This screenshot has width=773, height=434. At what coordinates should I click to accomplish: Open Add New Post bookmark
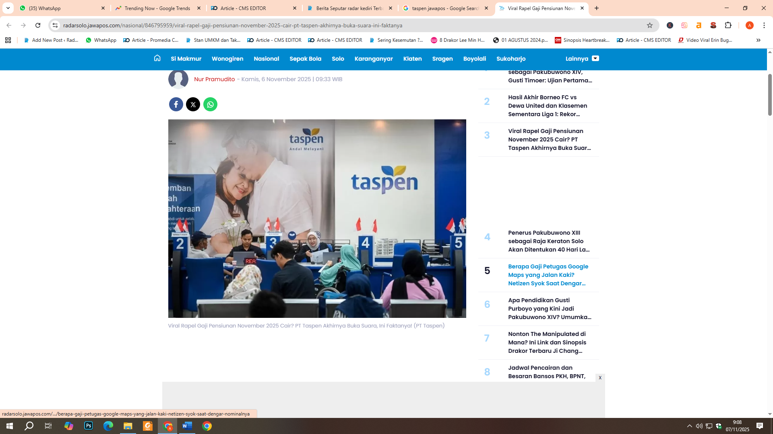pyautogui.click(x=51, y=40)
